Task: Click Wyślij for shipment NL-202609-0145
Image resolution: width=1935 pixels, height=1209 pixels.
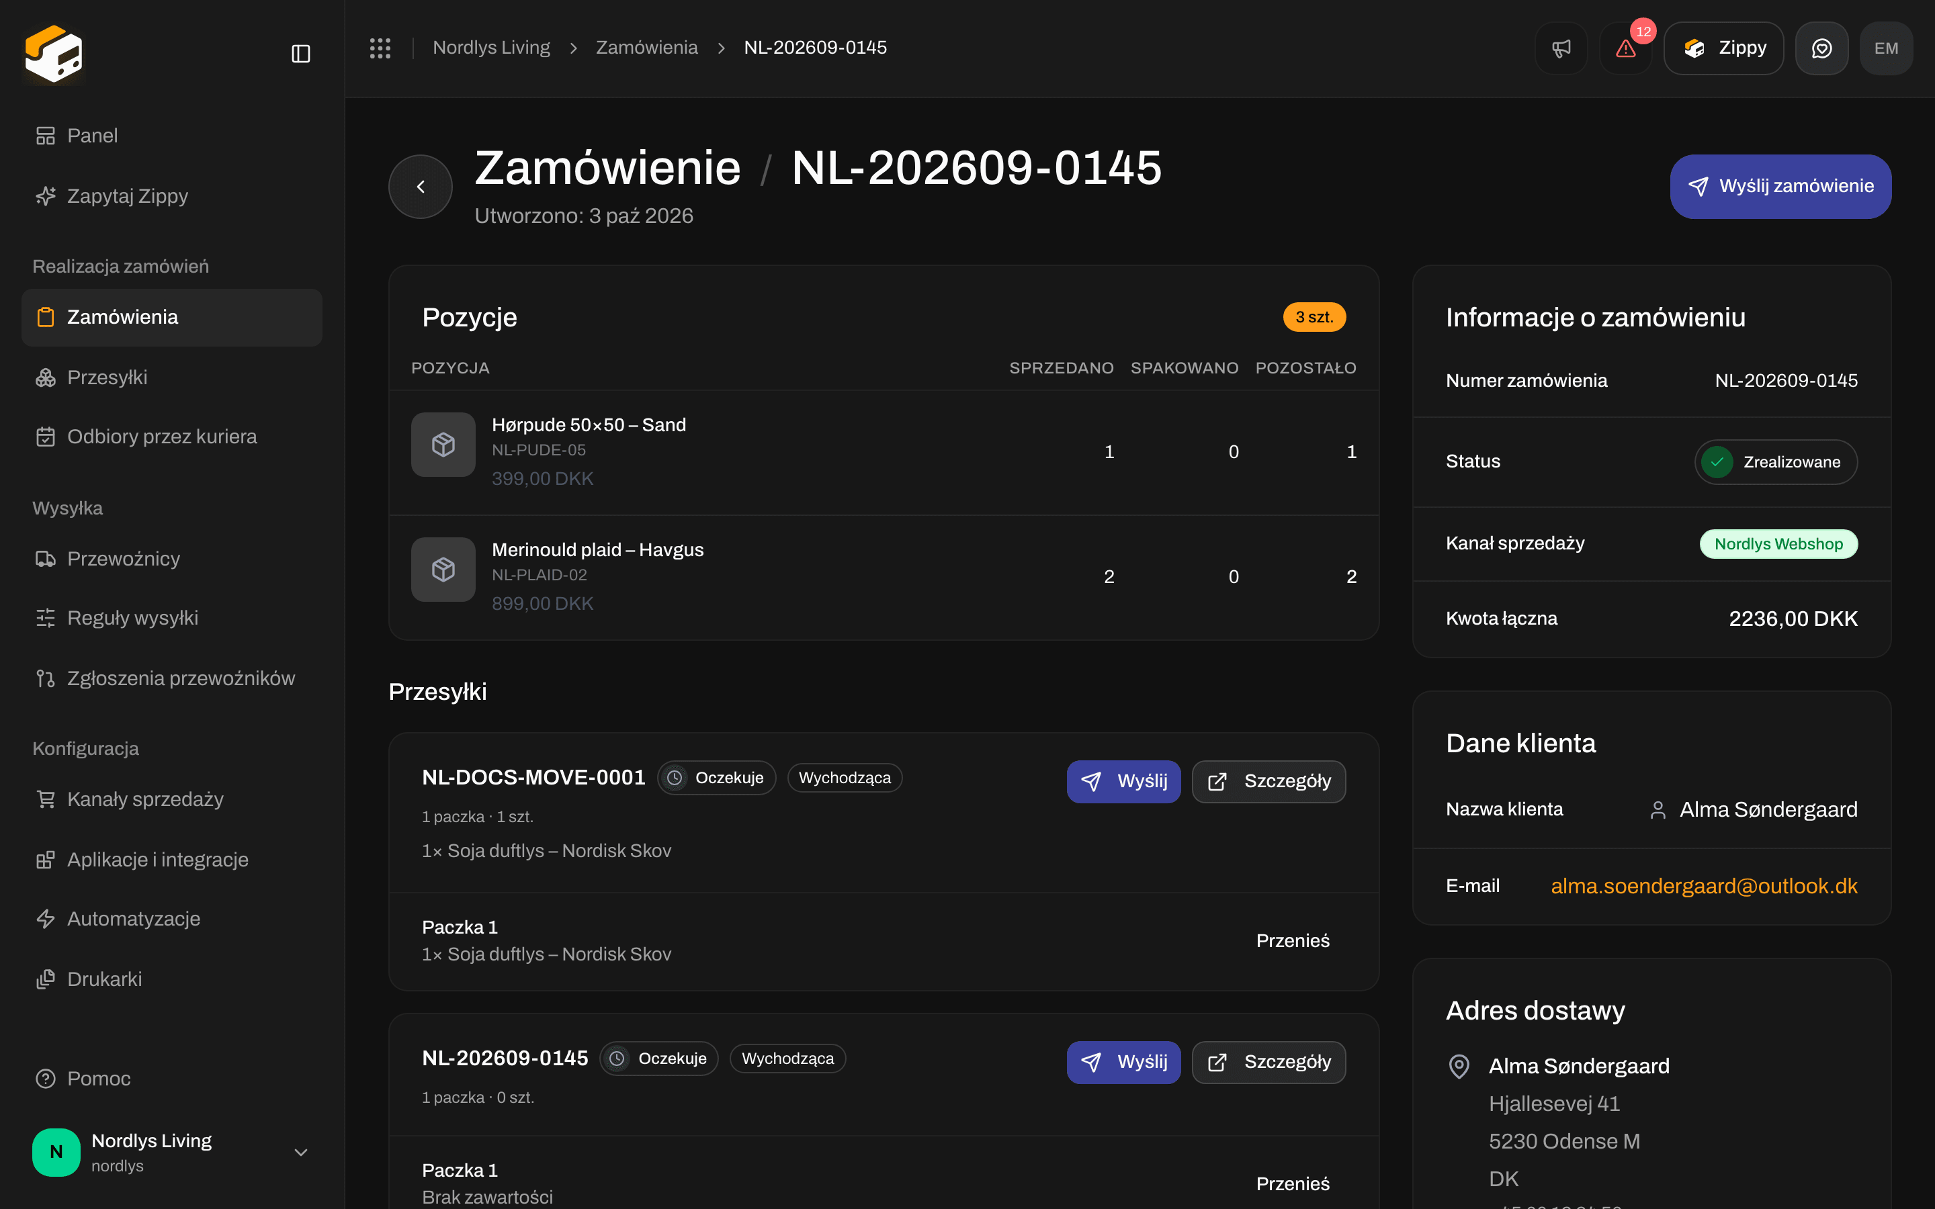Action: [x=1123, y=1062]
